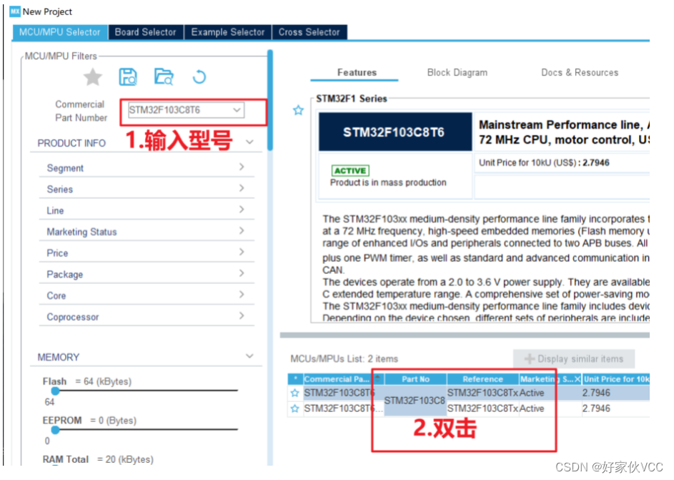
Task: Click the gray favorites star filter icon
Action: tap(92, 77)
